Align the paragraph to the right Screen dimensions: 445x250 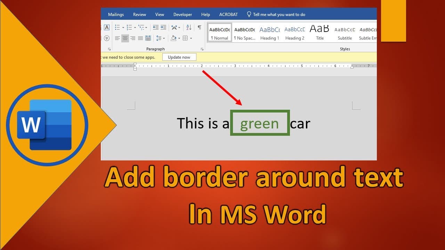(133, 38)
